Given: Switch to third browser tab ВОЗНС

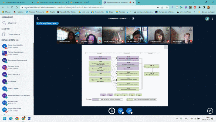Looking at the screenshot, I should coord(85,2).
